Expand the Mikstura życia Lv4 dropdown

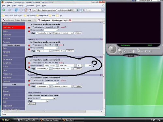tap(72, 33)
